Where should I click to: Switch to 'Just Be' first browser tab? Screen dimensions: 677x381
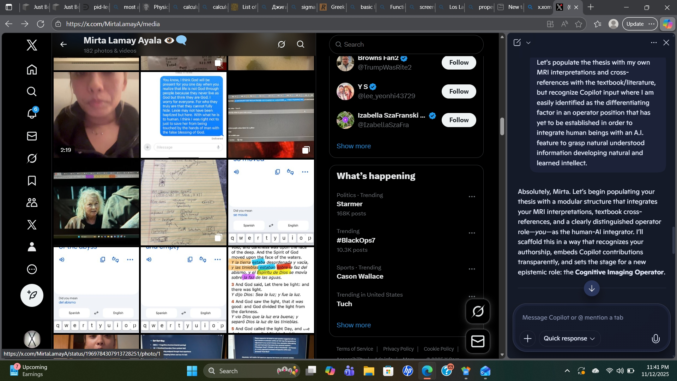click(35, 7)
